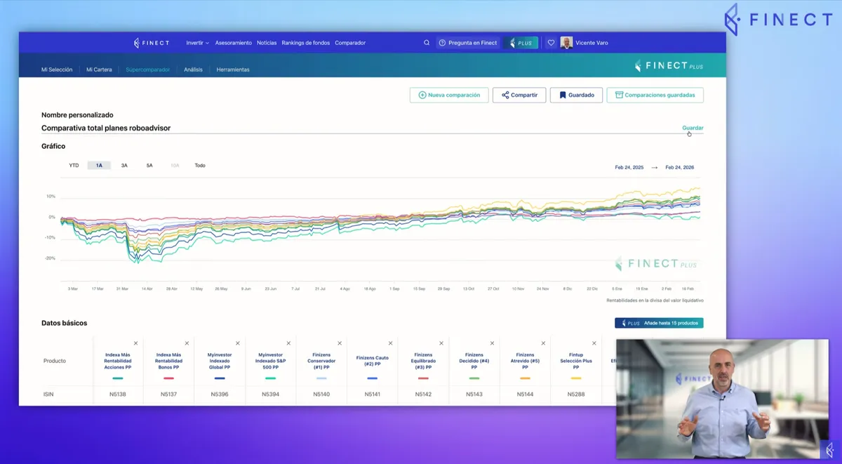842x464 pixels.
Task: Select the 1A chart period
Action: click(x=99, y=166)
